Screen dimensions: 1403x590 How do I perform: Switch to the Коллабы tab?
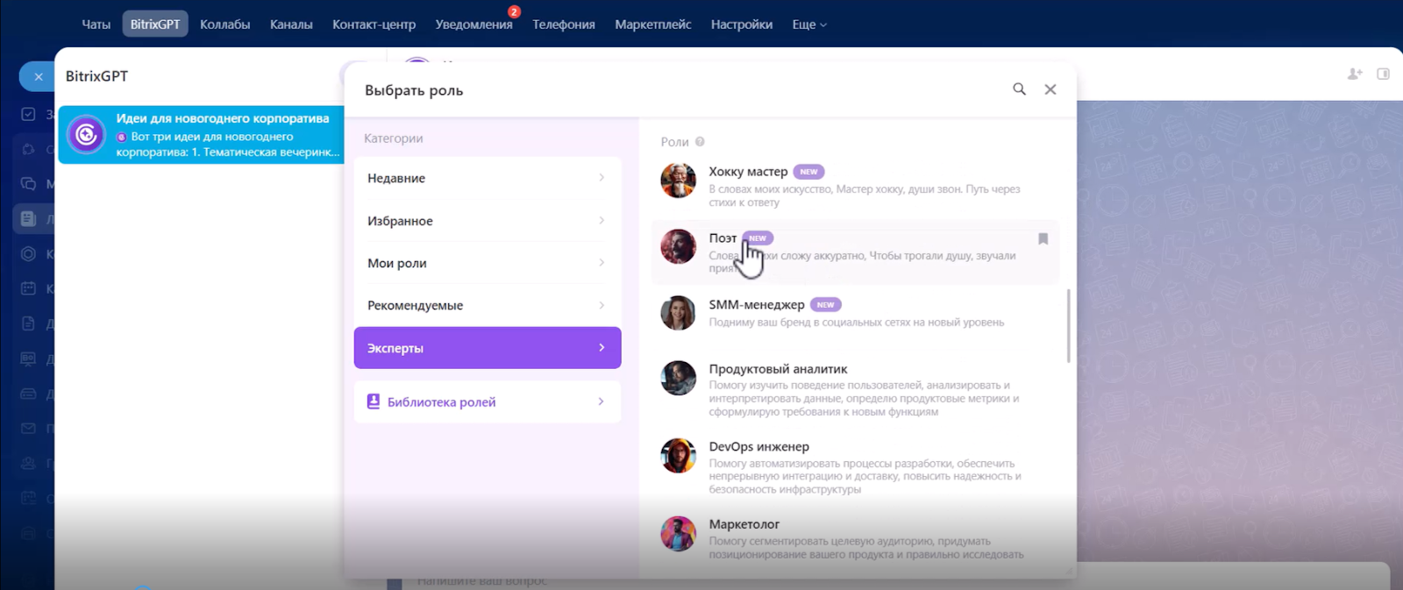point(224,25)
